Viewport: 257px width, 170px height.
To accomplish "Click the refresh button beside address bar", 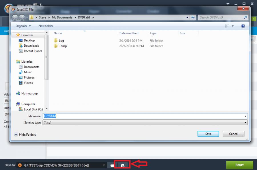I will click(193, 17).
